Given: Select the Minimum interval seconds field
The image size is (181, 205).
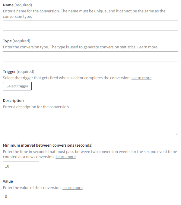Looking at the screenshot, I should click(x=21, y=166).
